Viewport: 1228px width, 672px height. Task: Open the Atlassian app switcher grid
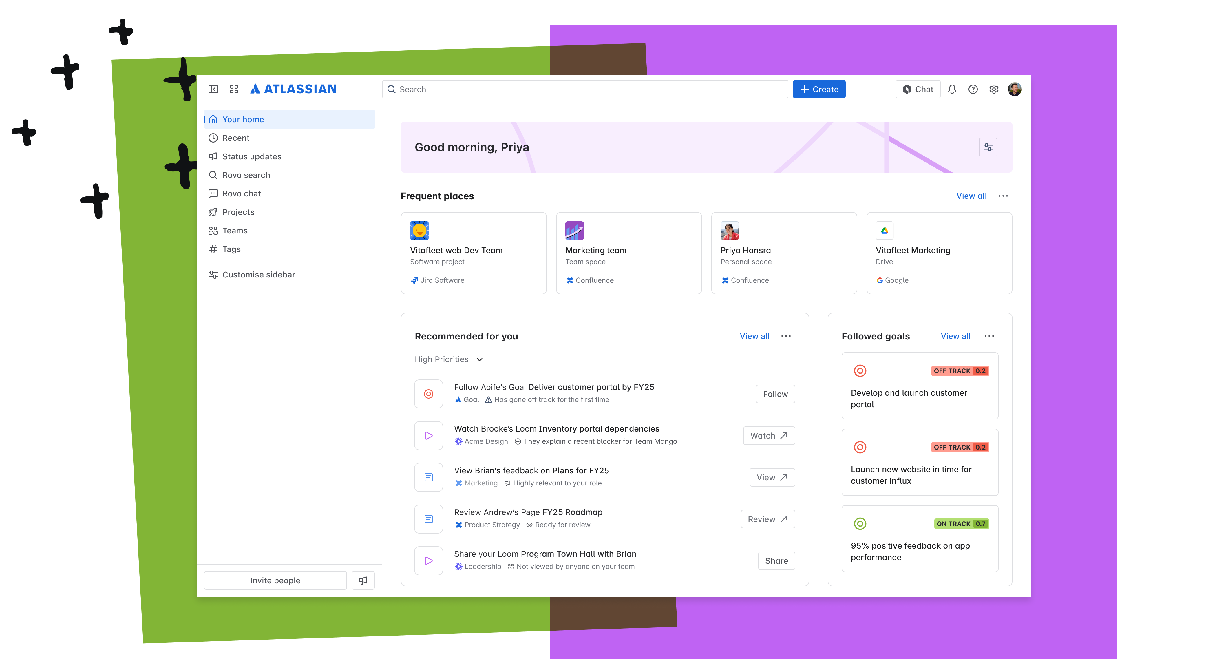pos(234,89)
